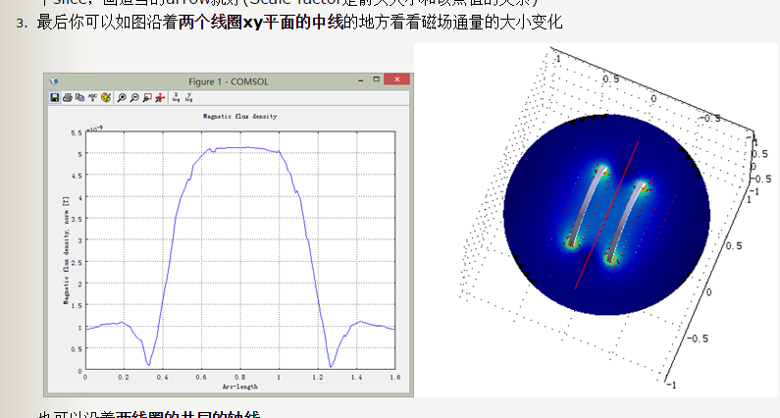Minimize the Figure 1 window
Screen dimensions: 780x418
361,79
